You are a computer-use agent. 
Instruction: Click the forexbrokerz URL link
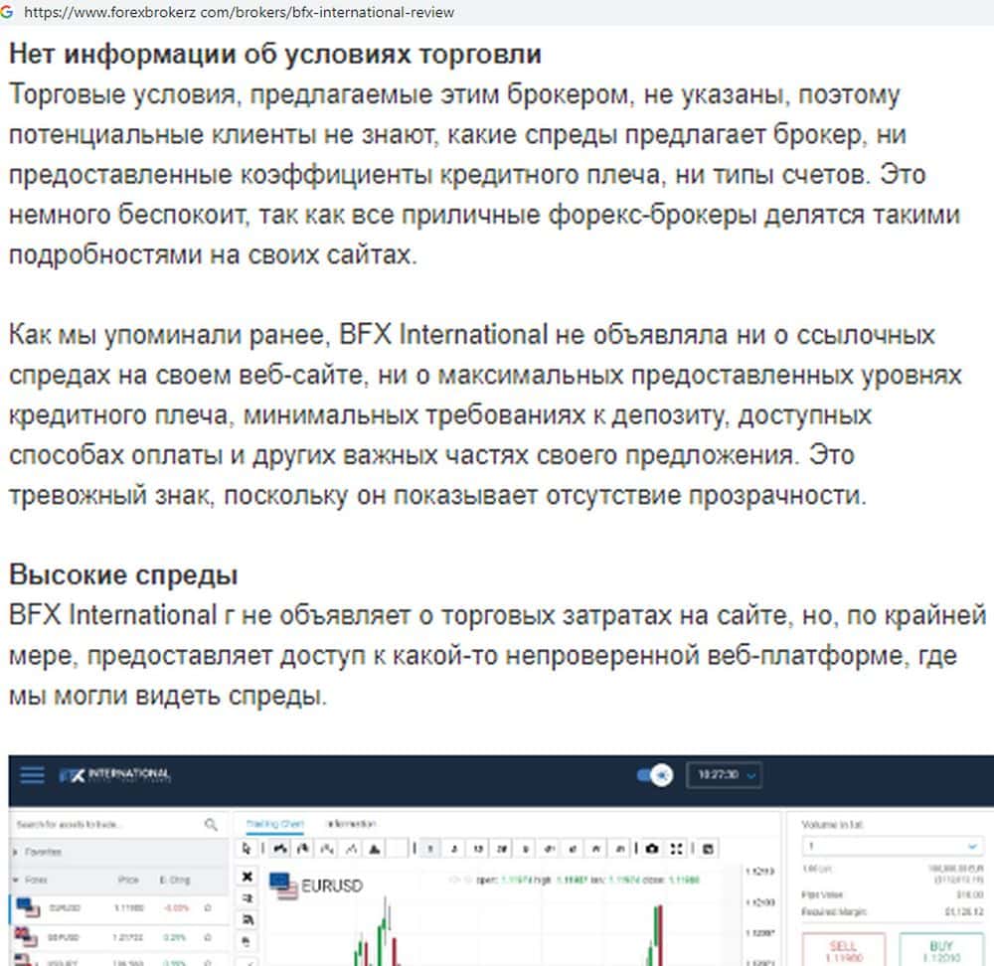(239, 12)
